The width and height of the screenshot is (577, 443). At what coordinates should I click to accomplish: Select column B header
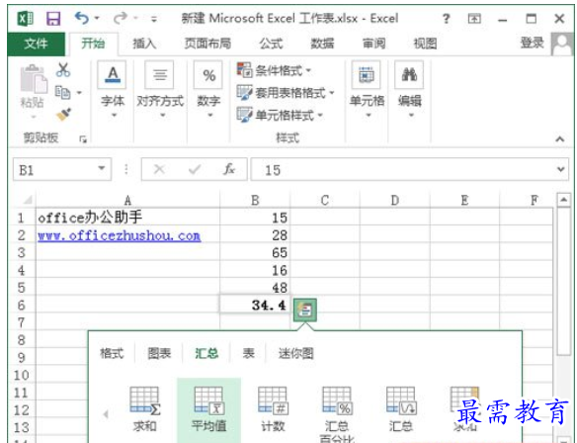tap(255, 201)
